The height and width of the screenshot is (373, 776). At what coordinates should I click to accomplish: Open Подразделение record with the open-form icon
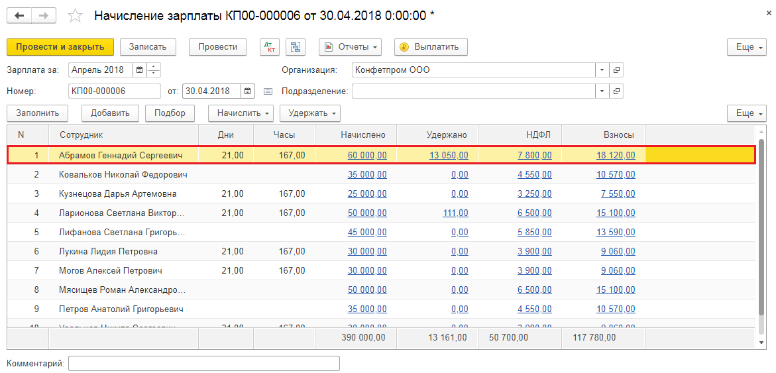pyautogui.click(x=616, y=91)
